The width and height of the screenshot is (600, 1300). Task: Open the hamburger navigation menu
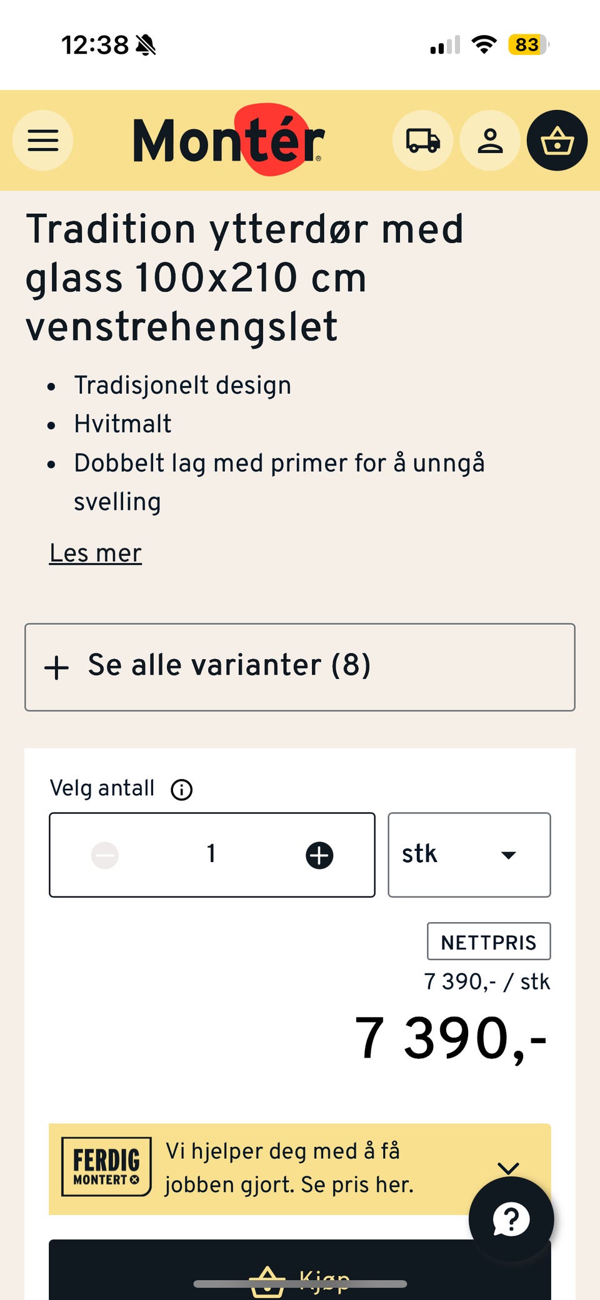[x=42, y=141]
